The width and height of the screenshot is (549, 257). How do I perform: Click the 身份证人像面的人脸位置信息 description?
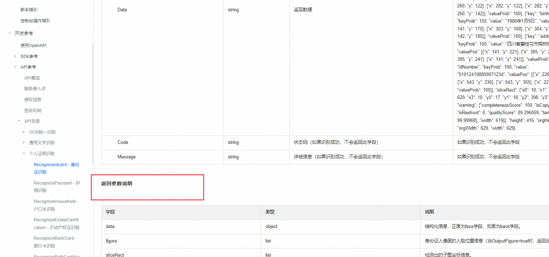pos(487,241)
